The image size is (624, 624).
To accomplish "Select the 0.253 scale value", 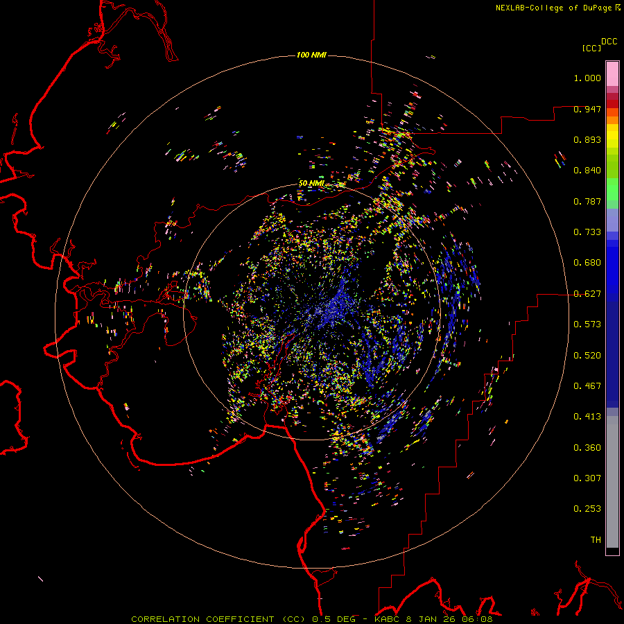I will point(587,509).
